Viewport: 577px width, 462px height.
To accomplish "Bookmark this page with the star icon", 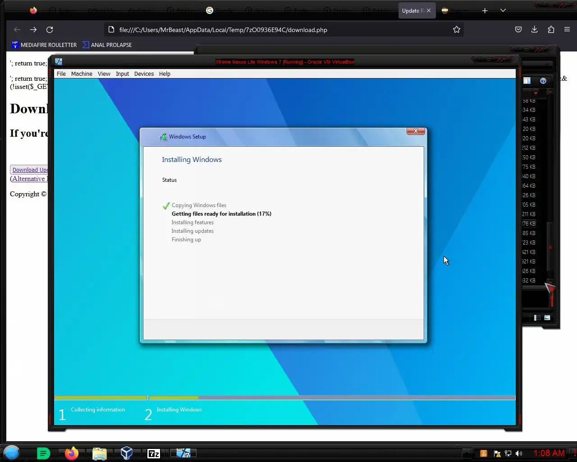I will (457, 30).
